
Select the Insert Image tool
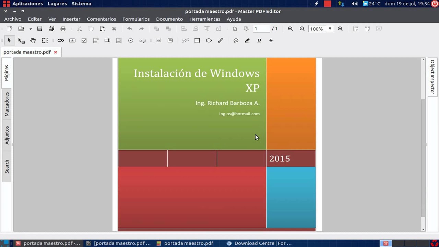pyautogui.click(x=170, y=40)
